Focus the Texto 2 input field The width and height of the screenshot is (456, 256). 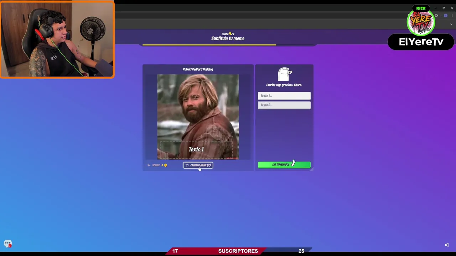[284, 105]
